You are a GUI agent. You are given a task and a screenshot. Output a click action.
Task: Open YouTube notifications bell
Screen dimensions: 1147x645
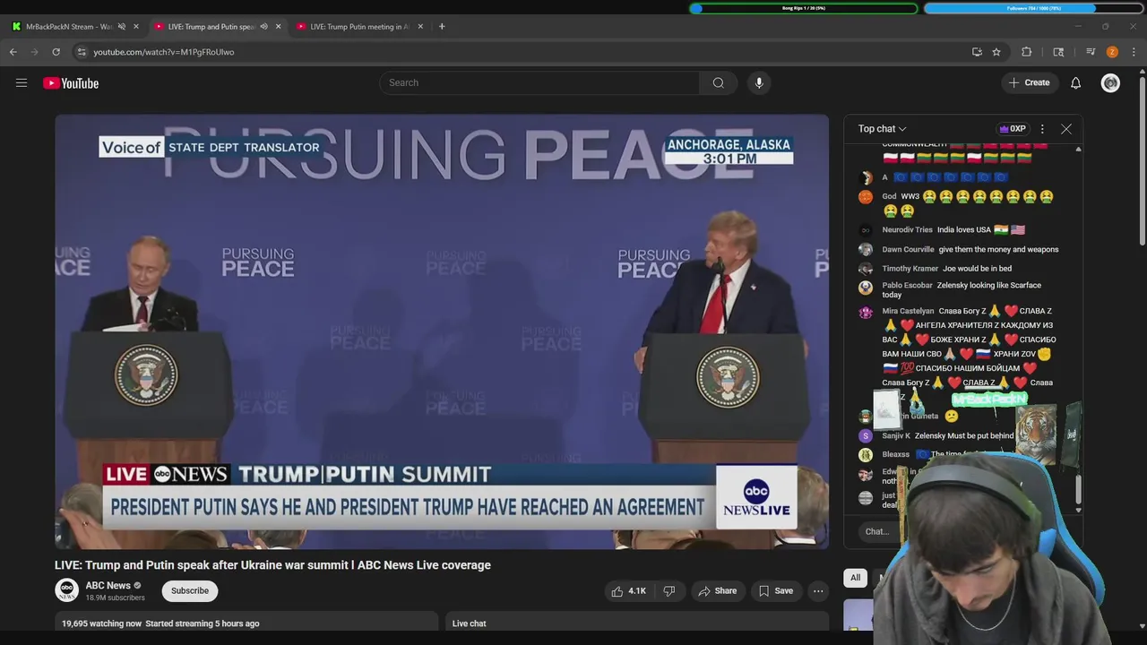tap(1076, 83)
